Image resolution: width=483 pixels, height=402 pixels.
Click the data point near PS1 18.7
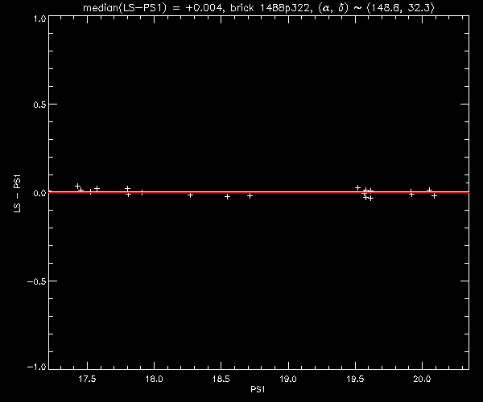[250, 195]
